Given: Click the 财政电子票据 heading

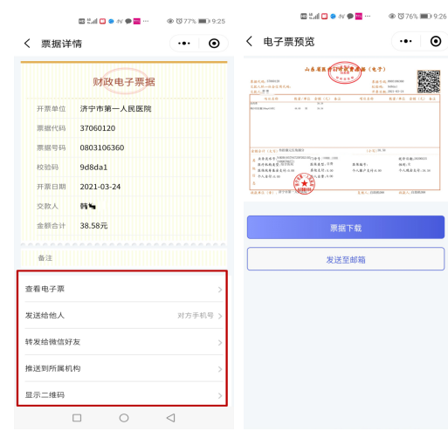Looking at the screenshot, I should 124,82.
